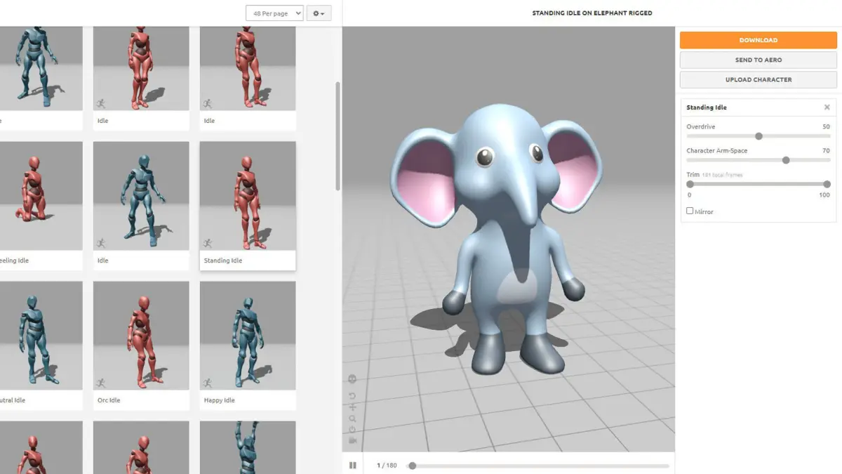Click the Upload Character button

pos(758,79)
